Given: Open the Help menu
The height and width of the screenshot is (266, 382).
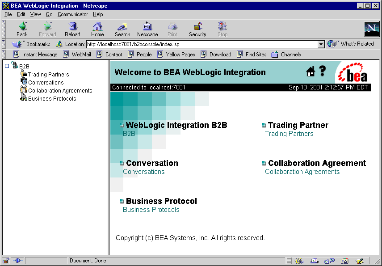Looking at the screenshot, I should pyautogui.click(x=98, y=14).
